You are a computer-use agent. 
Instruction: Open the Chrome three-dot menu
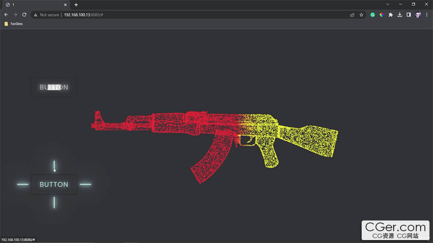427,15
